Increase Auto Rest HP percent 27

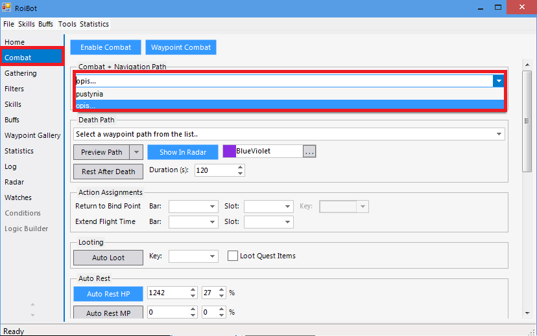222,290
